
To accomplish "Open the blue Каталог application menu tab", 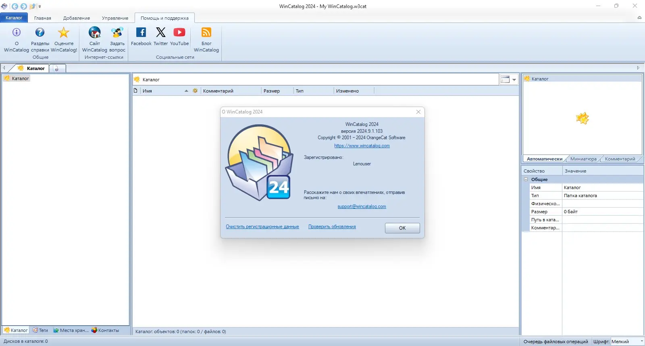I will tap(14, 18).
